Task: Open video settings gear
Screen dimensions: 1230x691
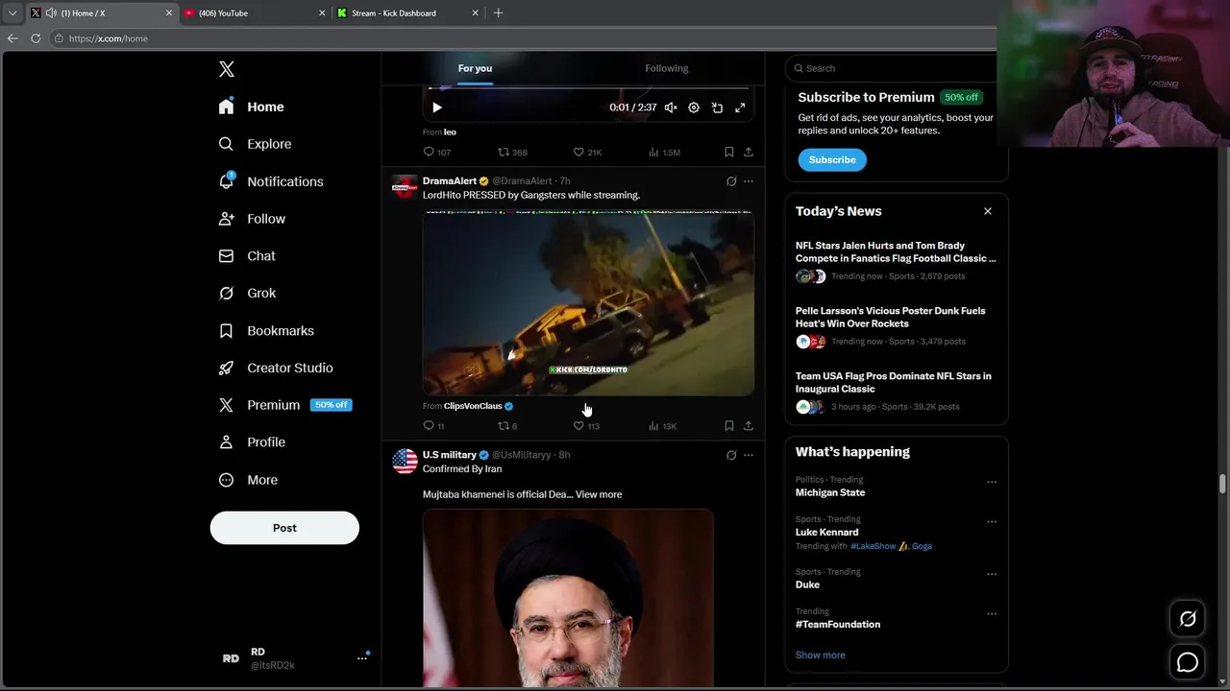Action: (x=694, y=107)
